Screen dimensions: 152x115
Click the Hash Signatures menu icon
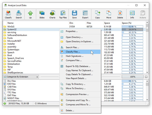tap(62, 56)
